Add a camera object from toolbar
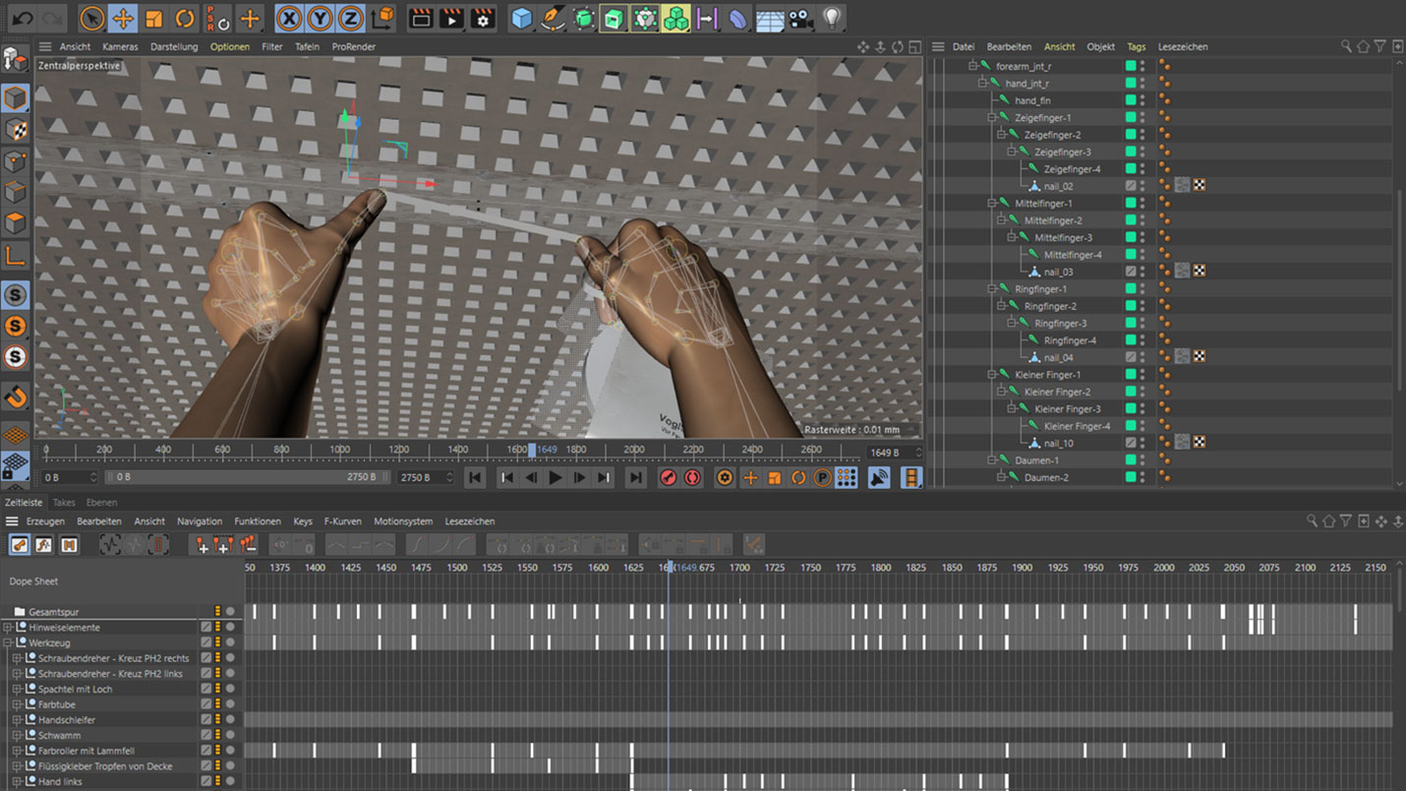The width and height of the screenshot is (1406, 791). pos(800,18)
